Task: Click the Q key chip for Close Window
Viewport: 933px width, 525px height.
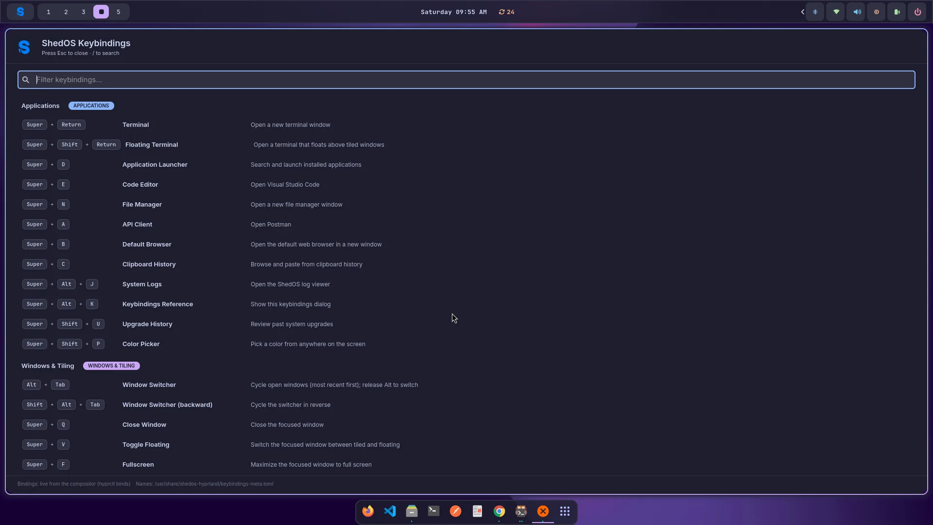Action: click(63, 425)
